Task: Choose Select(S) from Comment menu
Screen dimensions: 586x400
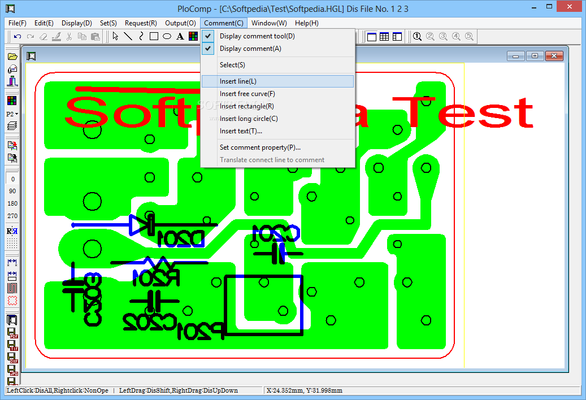Action: pyautogui.click(x=277, y=65)
